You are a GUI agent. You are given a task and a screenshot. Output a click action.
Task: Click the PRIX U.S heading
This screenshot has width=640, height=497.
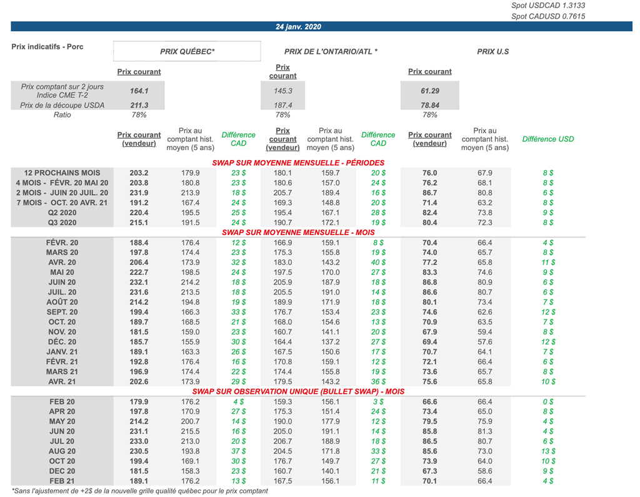point(492,51)
